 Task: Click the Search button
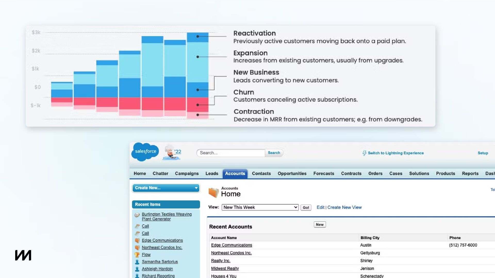click(274, 153)
